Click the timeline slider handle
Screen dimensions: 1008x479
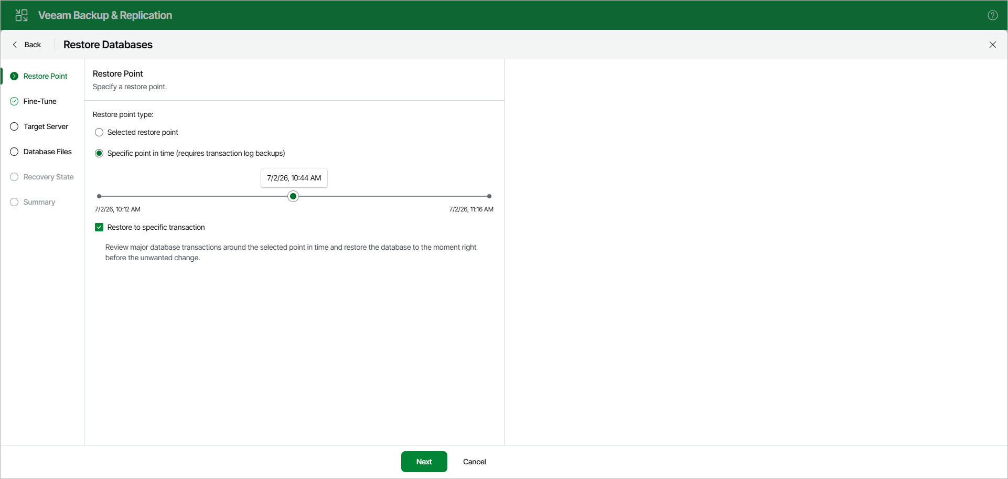coord(293,196)
